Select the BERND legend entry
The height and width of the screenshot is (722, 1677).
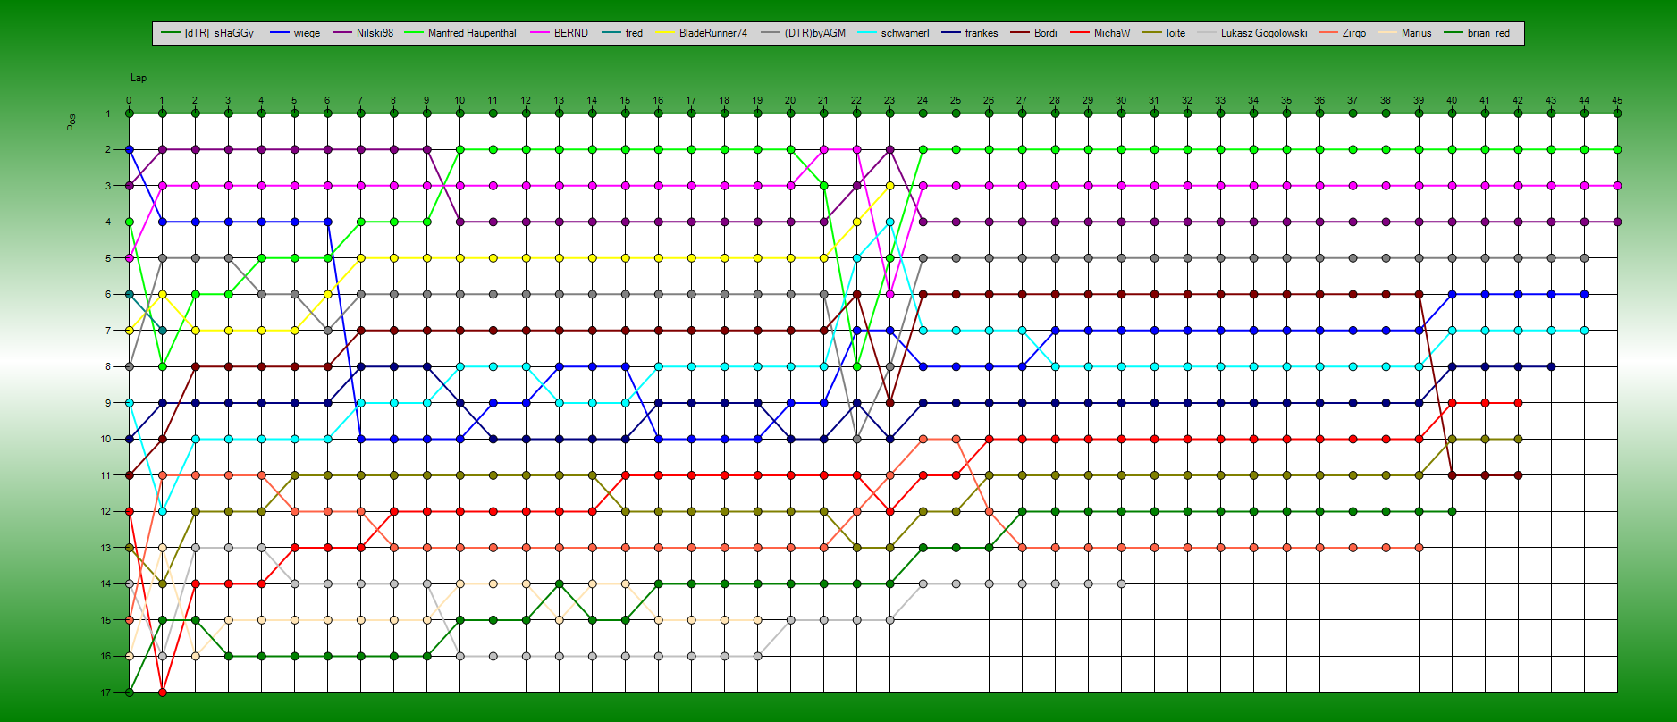tap(560, 33)
